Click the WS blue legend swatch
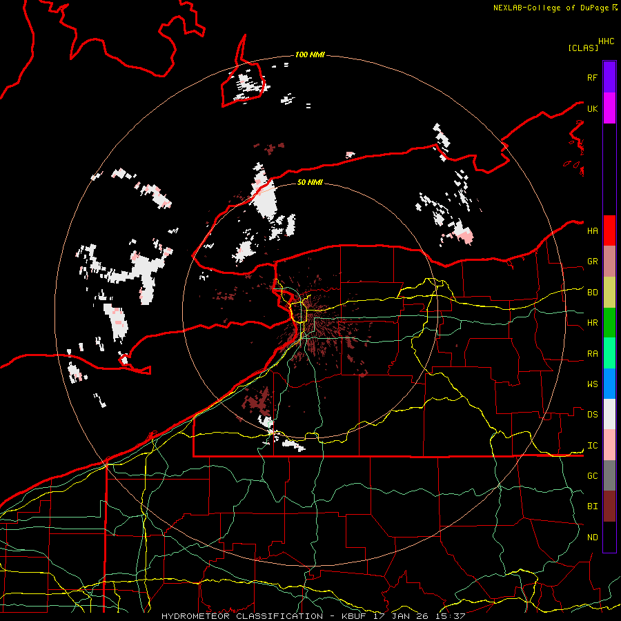621x621 pixels. (x=609, y=384)
